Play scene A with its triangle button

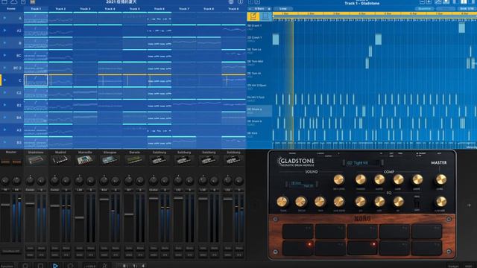tap(4, 18)
